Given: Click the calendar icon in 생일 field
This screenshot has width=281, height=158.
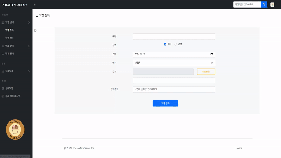Looking at the screenshot, I should 211,54.
